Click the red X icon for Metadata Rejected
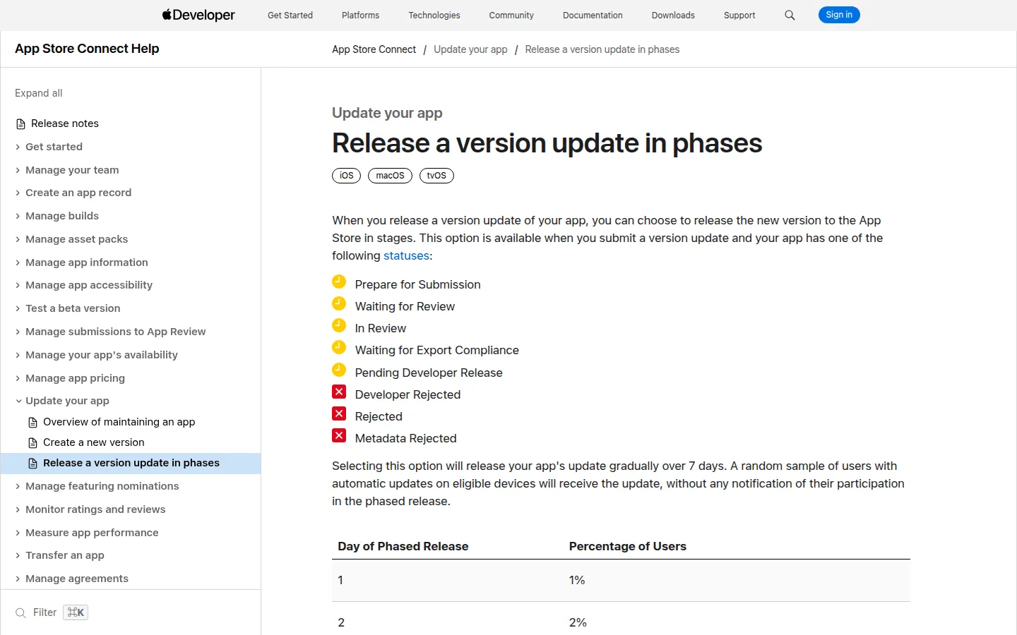Viewport: 1017px width, 635px height. coord(339,435)
